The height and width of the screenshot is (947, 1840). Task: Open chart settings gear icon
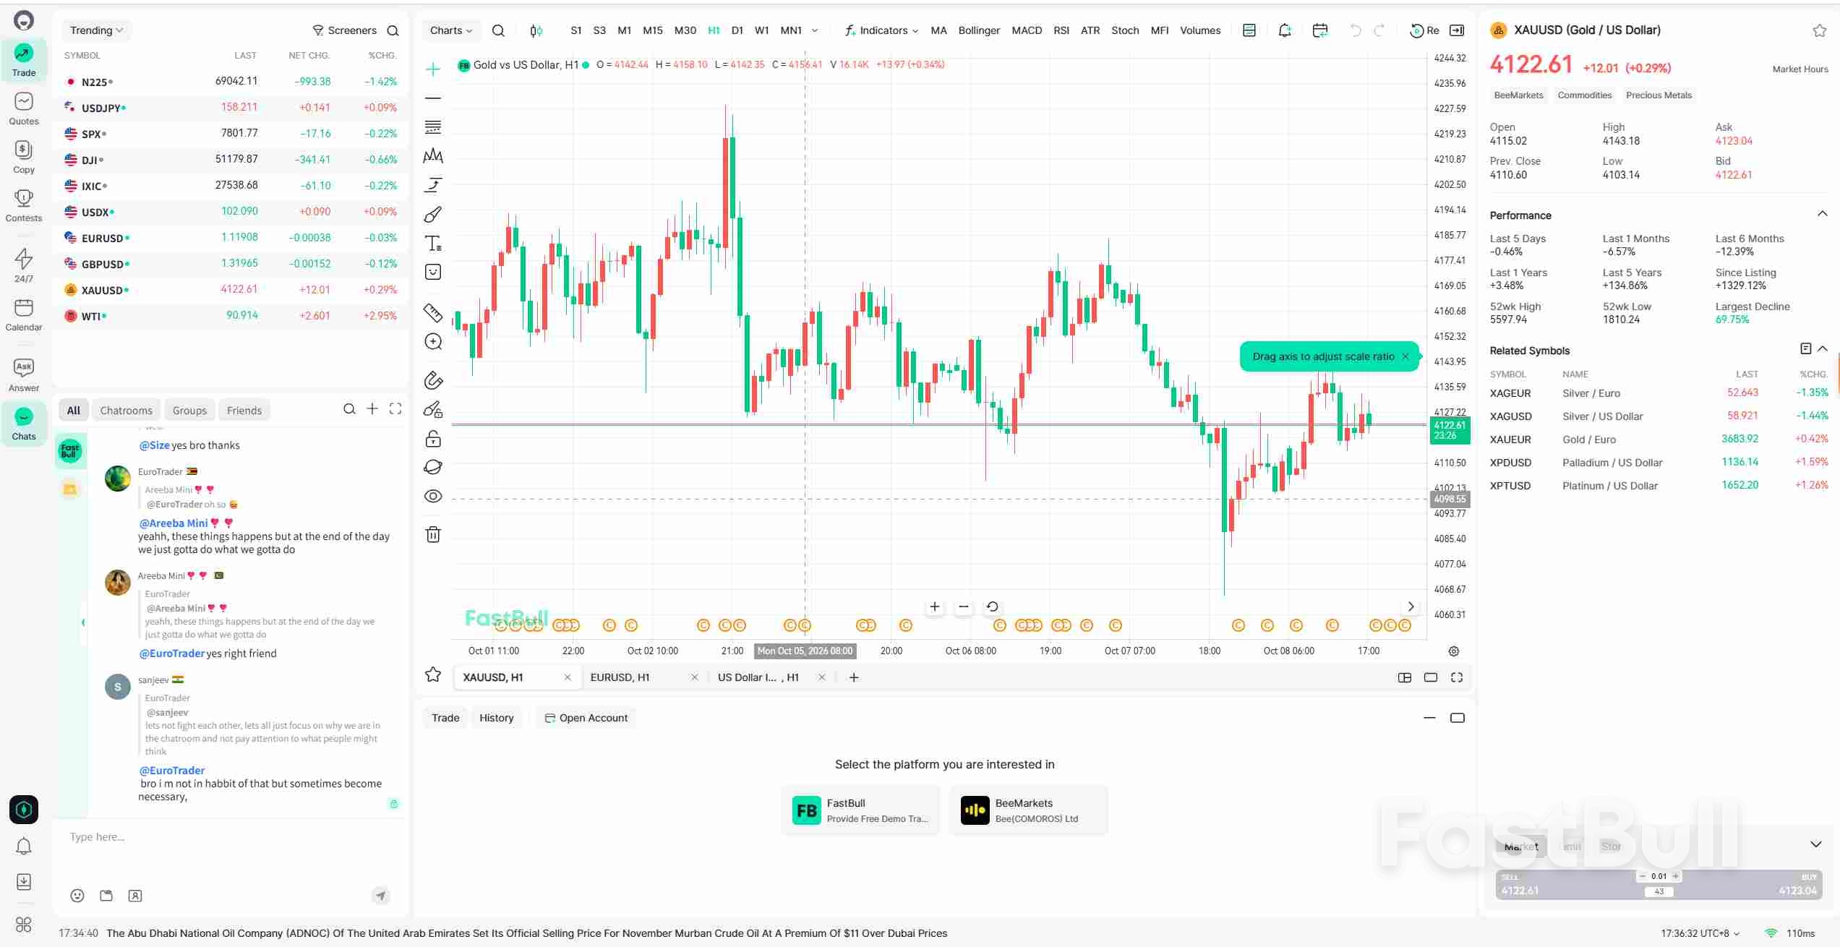click(1454, 651)
